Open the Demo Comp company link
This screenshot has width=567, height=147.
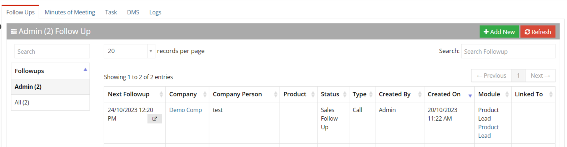(x=185, y=110)
